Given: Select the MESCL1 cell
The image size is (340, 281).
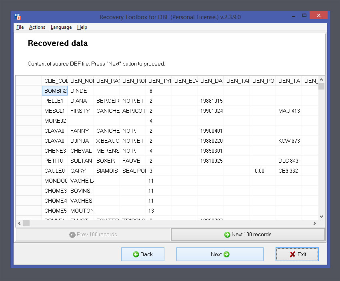Looking at the screenshot, I should (55, 111).
